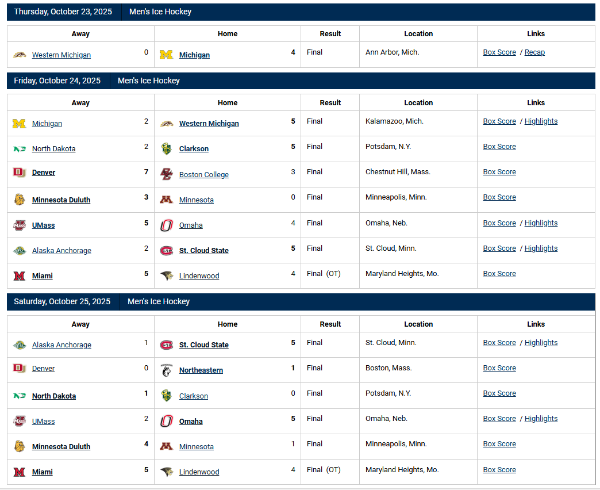Open the Northeastern team link
Viewport: 600px width, 490px height.
point(201,370)
